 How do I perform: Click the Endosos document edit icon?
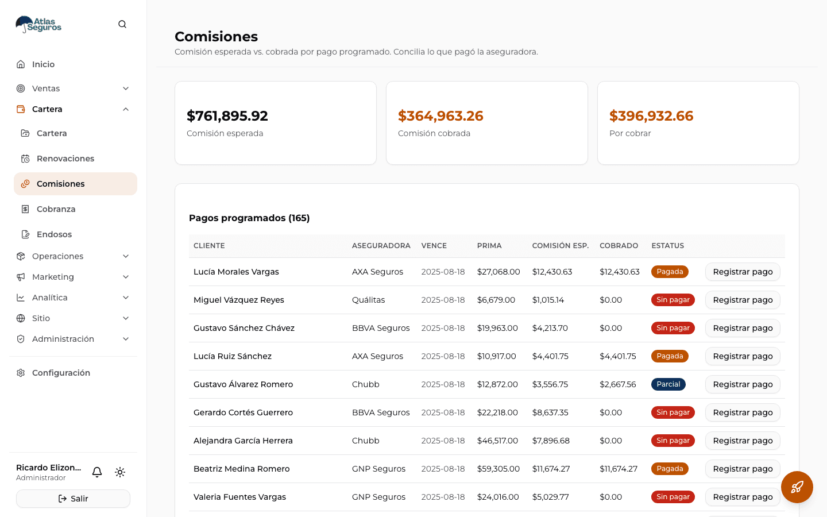pyautogui.click(x=25, y=234)
